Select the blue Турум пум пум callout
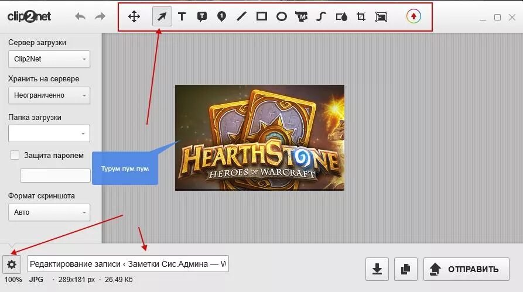Image resolution: width=523 pixels, height=292 pixels. tap(125, 169)
